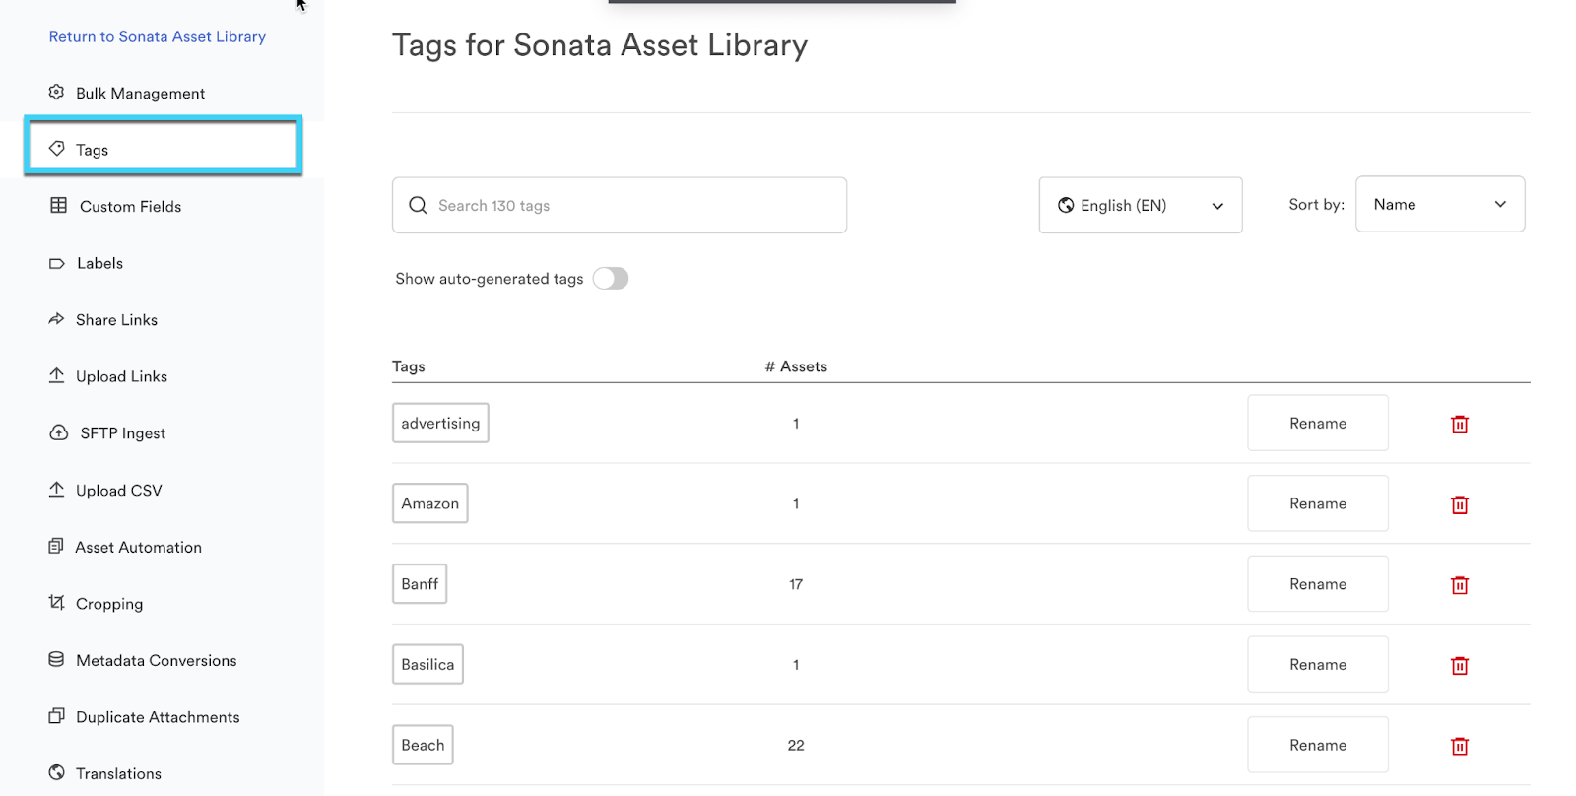Click the Beach row trash icon

click(1460, 747)
